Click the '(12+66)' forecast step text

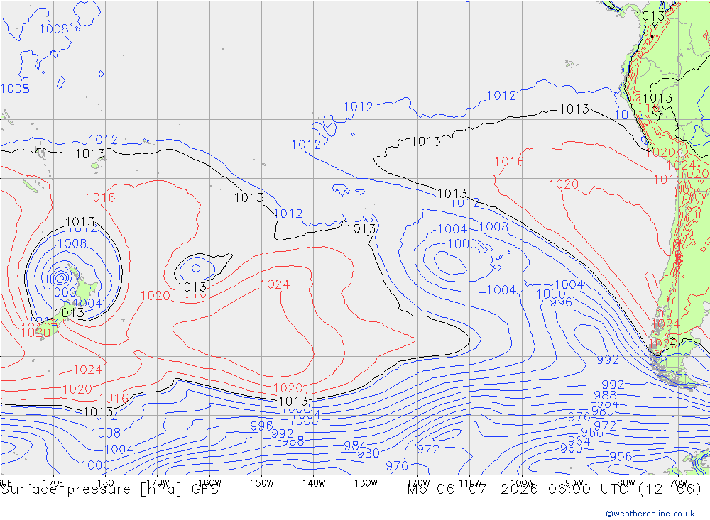pos(670,489)
